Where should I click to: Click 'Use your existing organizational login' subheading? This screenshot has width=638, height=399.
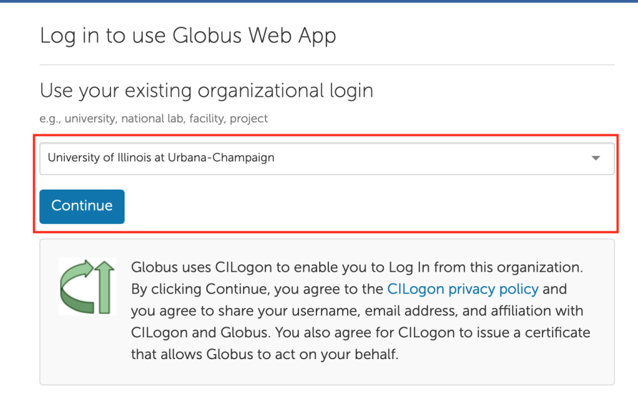tap(206, 91)
